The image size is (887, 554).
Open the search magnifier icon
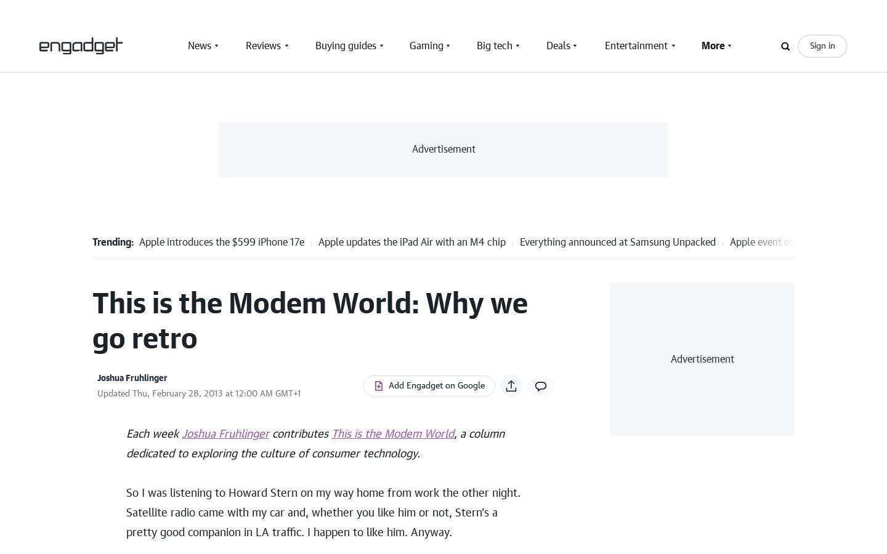(785, 46)
